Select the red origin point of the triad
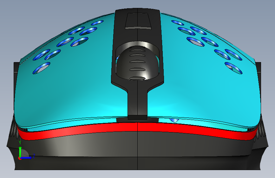 click(20, 158)
